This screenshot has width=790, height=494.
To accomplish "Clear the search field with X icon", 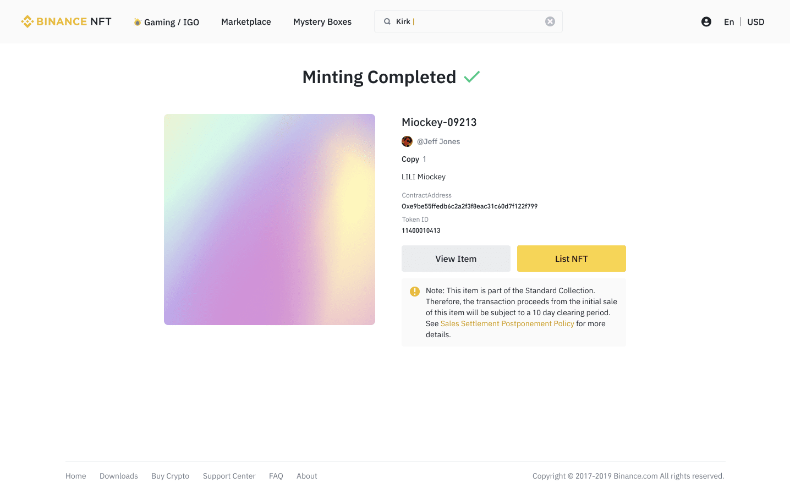I will (550, 21).
